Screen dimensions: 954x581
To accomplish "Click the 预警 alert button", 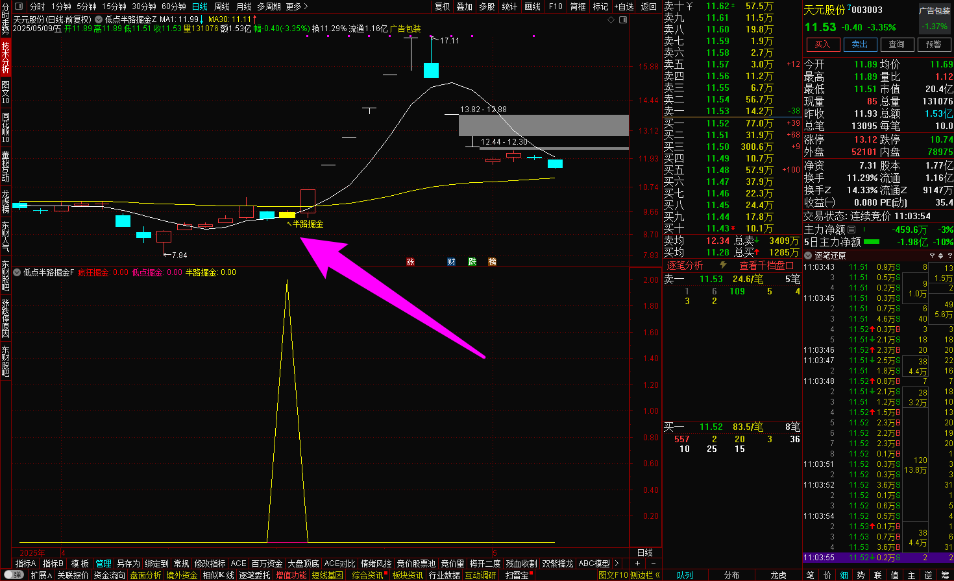I will pos(934,44).
